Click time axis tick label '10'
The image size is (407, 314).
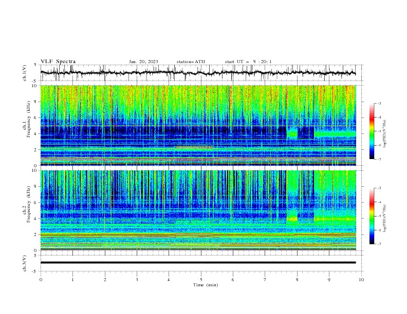coord(361,280)
